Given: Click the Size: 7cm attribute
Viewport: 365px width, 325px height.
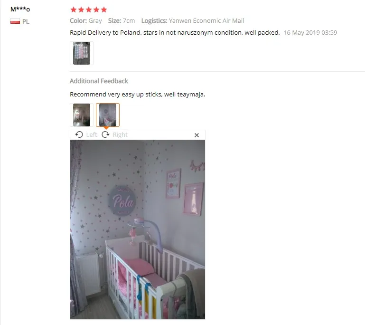Looking at the screenshot, I should point(122,21).
